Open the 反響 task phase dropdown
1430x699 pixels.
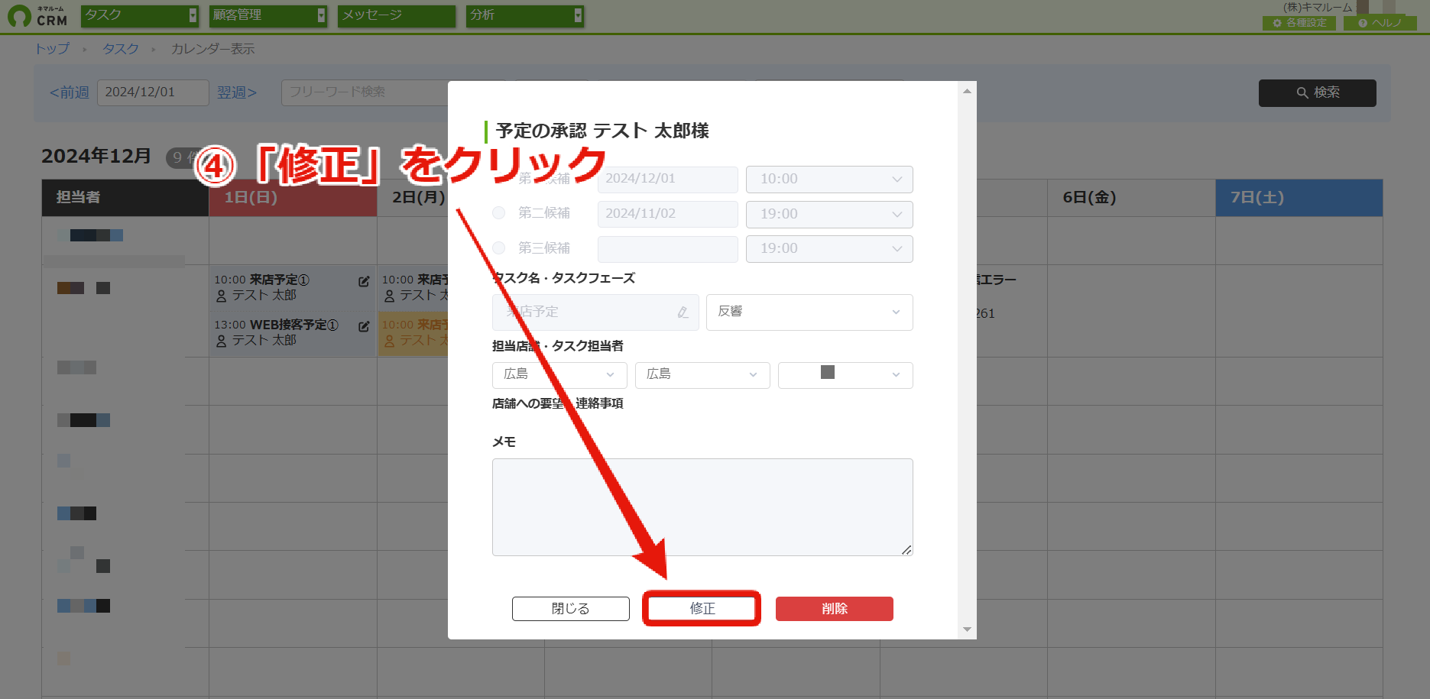[x=809, y=312]
